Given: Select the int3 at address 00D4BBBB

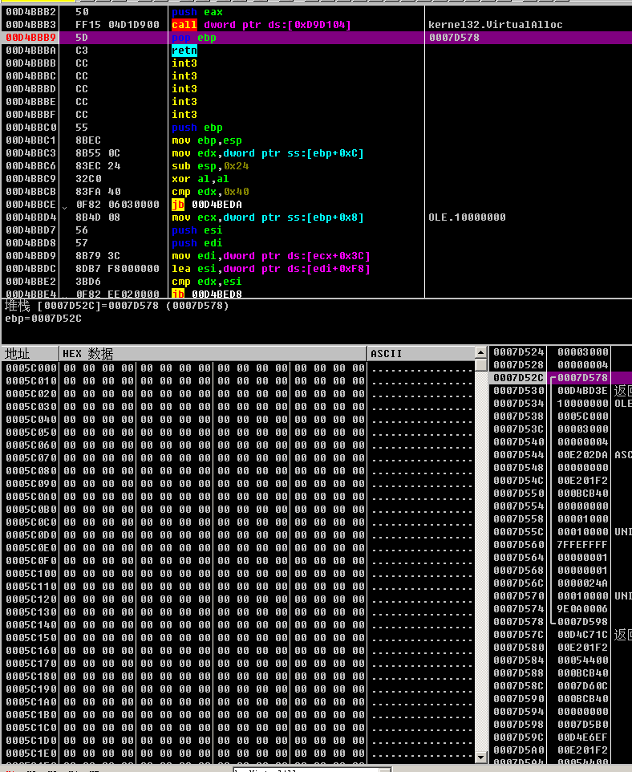Looking at the screenshot, I should tap(184, 63).
